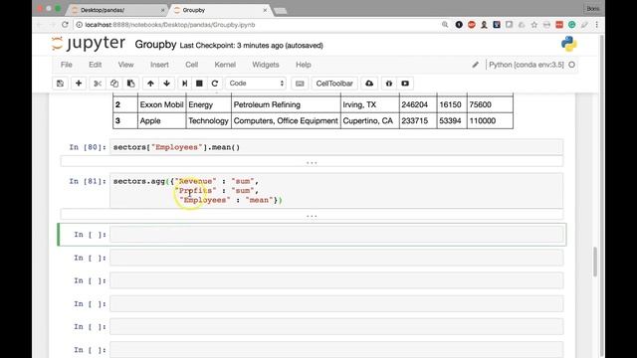Open the CellToolbar button
Image resolution: width=637 pixels, height=358 pixels.
click(334, 84)
